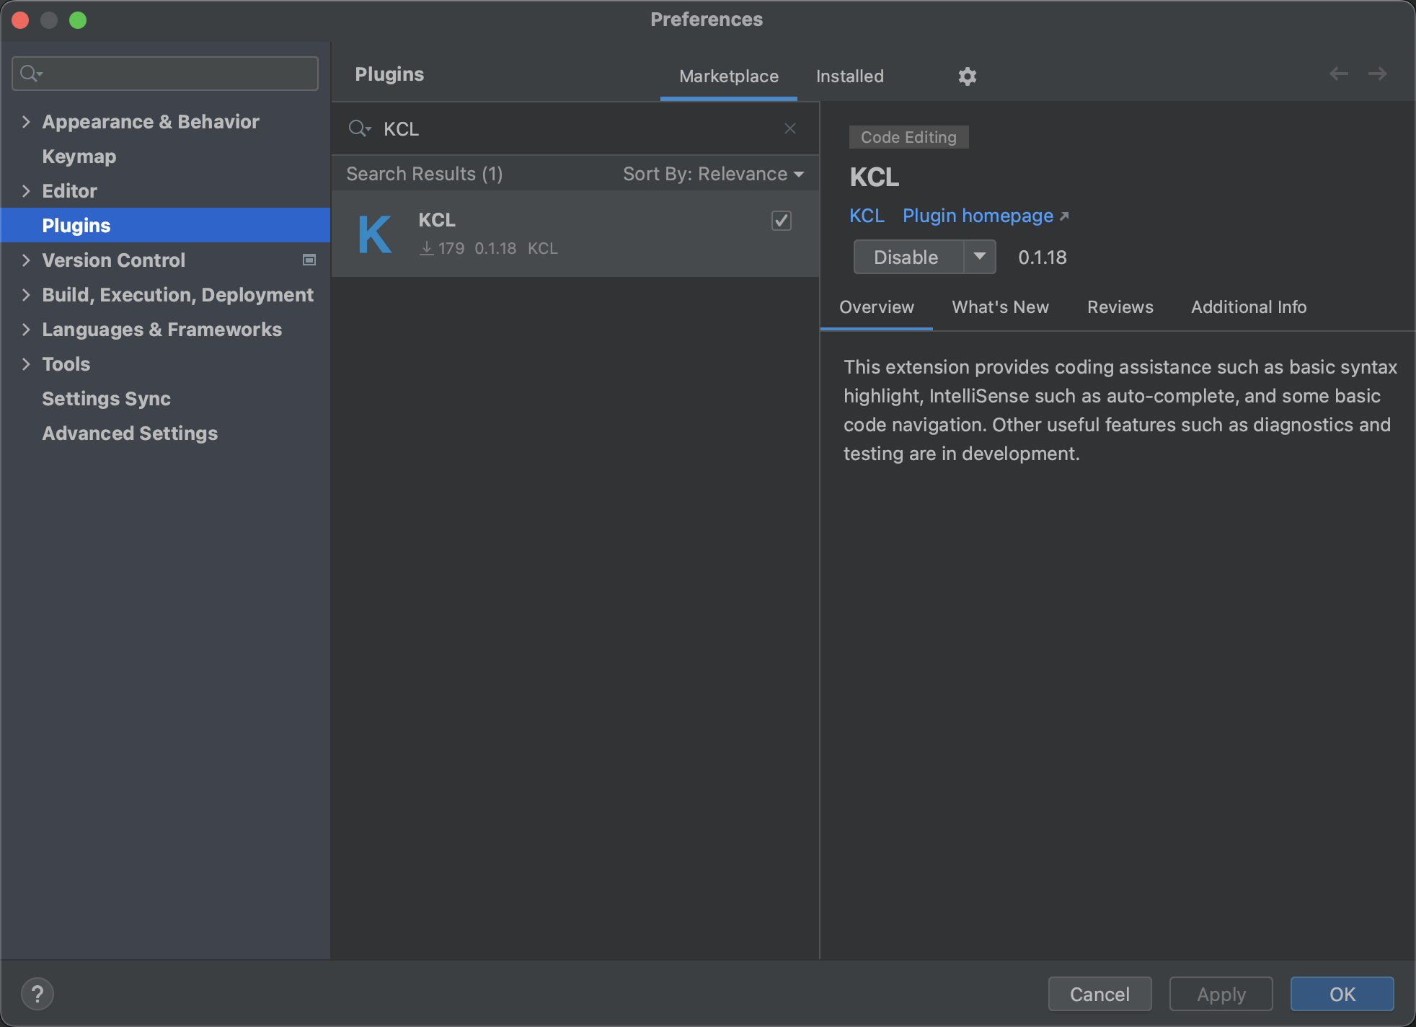The height and width of the screenshot is (1027, 1416).
Task: Select Keymap in the settings tree
Action: click(x=79, y=156)
